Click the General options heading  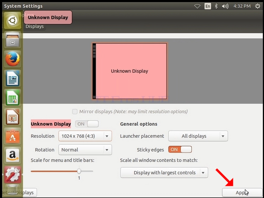click(x=139, y=124)
